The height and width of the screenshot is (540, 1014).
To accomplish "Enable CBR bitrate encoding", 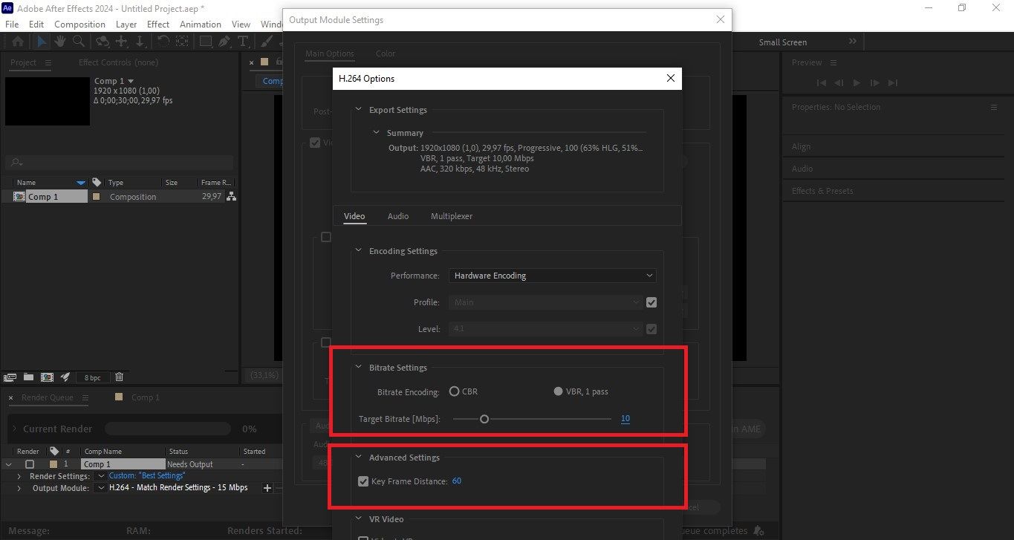I will (454, 391).
